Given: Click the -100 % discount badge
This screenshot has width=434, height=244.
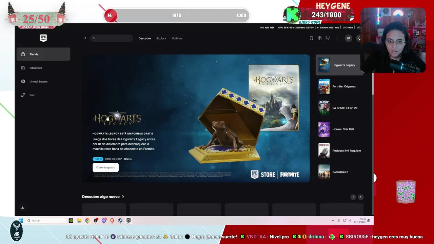Looking at the screenshot, I should click(98, 159).
